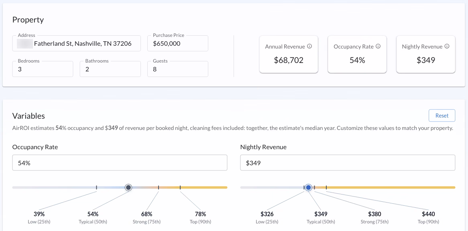468x231 pixels.
Task: Select the 54% Occupancy Rate card
Action: (357, 54)
